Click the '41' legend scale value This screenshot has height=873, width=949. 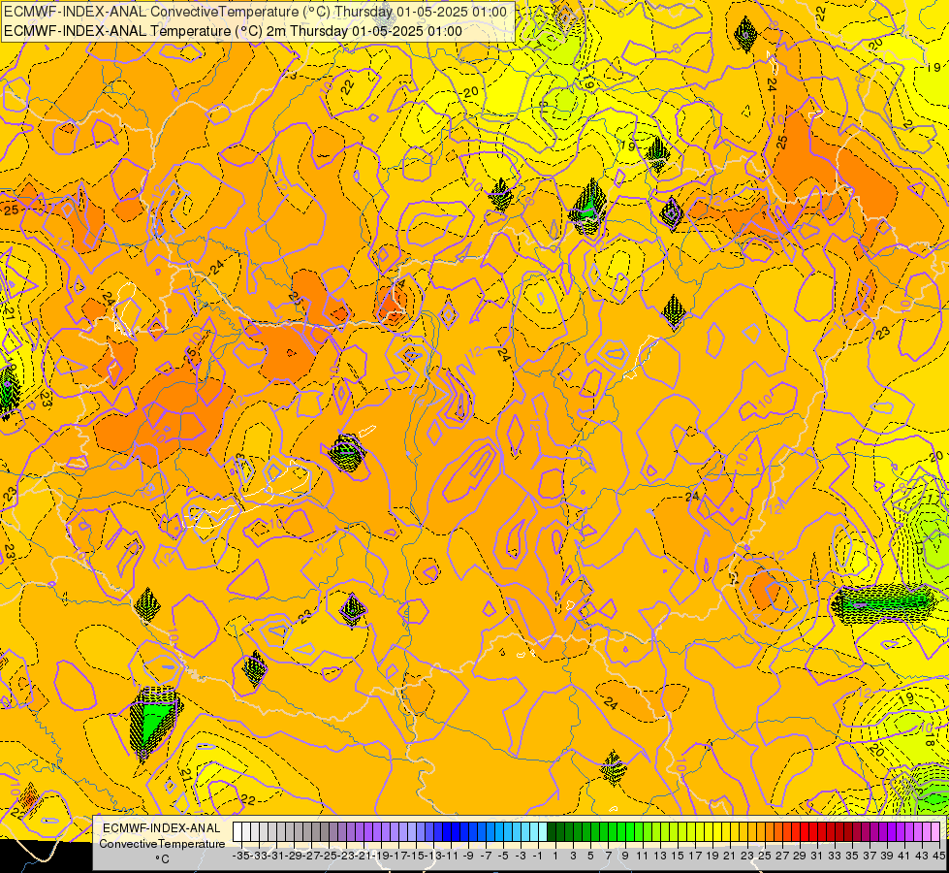click(x=904, y=857)
